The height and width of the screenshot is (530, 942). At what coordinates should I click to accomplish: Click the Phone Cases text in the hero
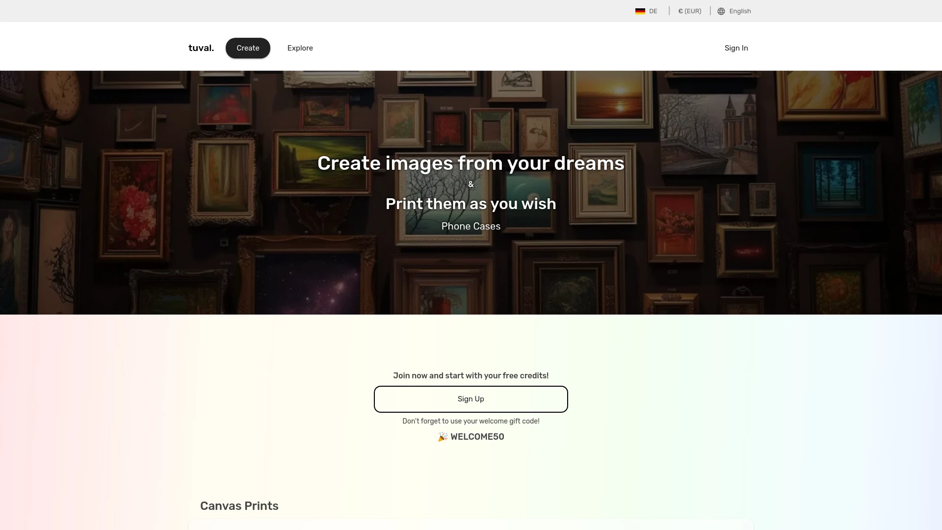pyautogui.click(x=471, y=226)
